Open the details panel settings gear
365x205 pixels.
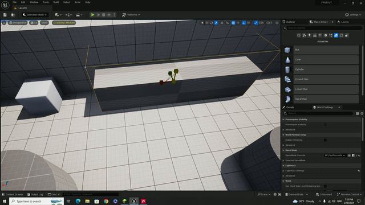tap(362, 113)
